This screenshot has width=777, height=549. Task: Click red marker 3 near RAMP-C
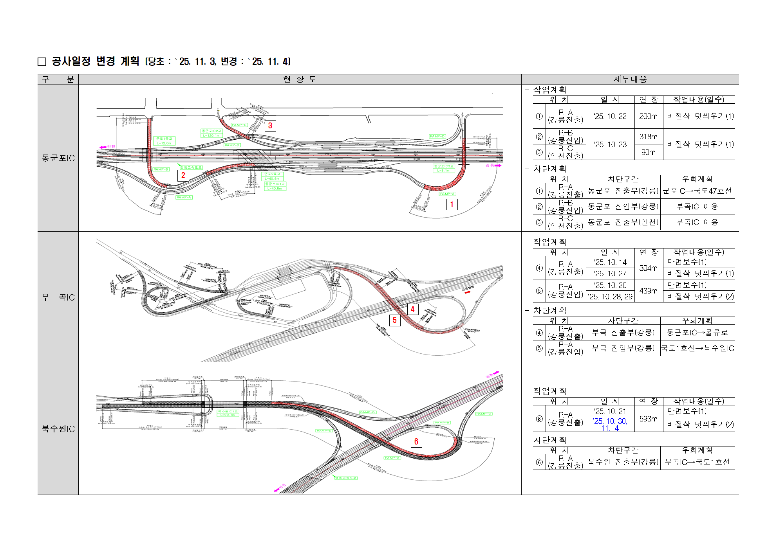(x=270, y=126)
